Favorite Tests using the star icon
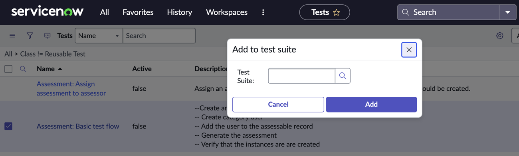Image resolution: width=519 pixels, height=156 pixels. pos(336,13)
